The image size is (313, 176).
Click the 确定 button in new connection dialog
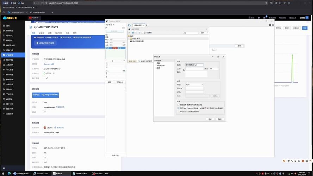pyautogui.click(x=210, y=119)
